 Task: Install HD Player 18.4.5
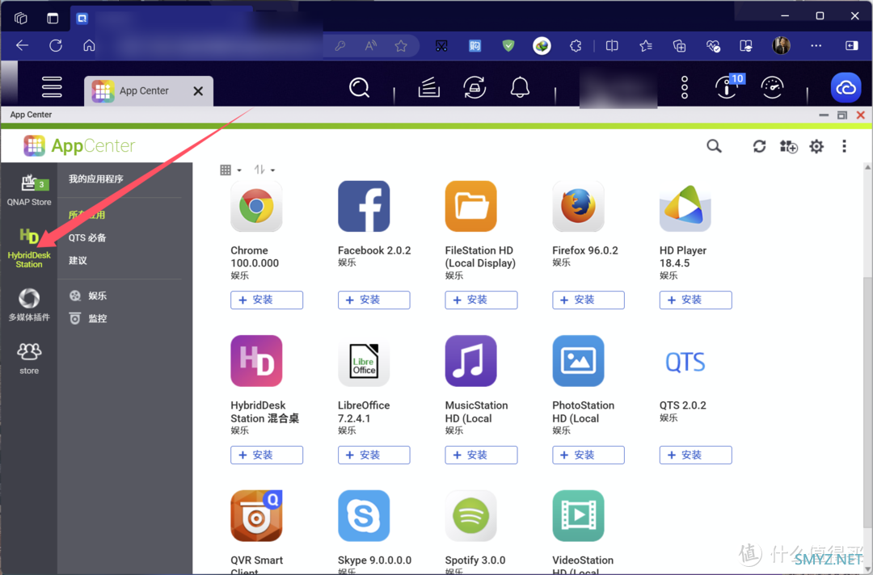point(695,300)
